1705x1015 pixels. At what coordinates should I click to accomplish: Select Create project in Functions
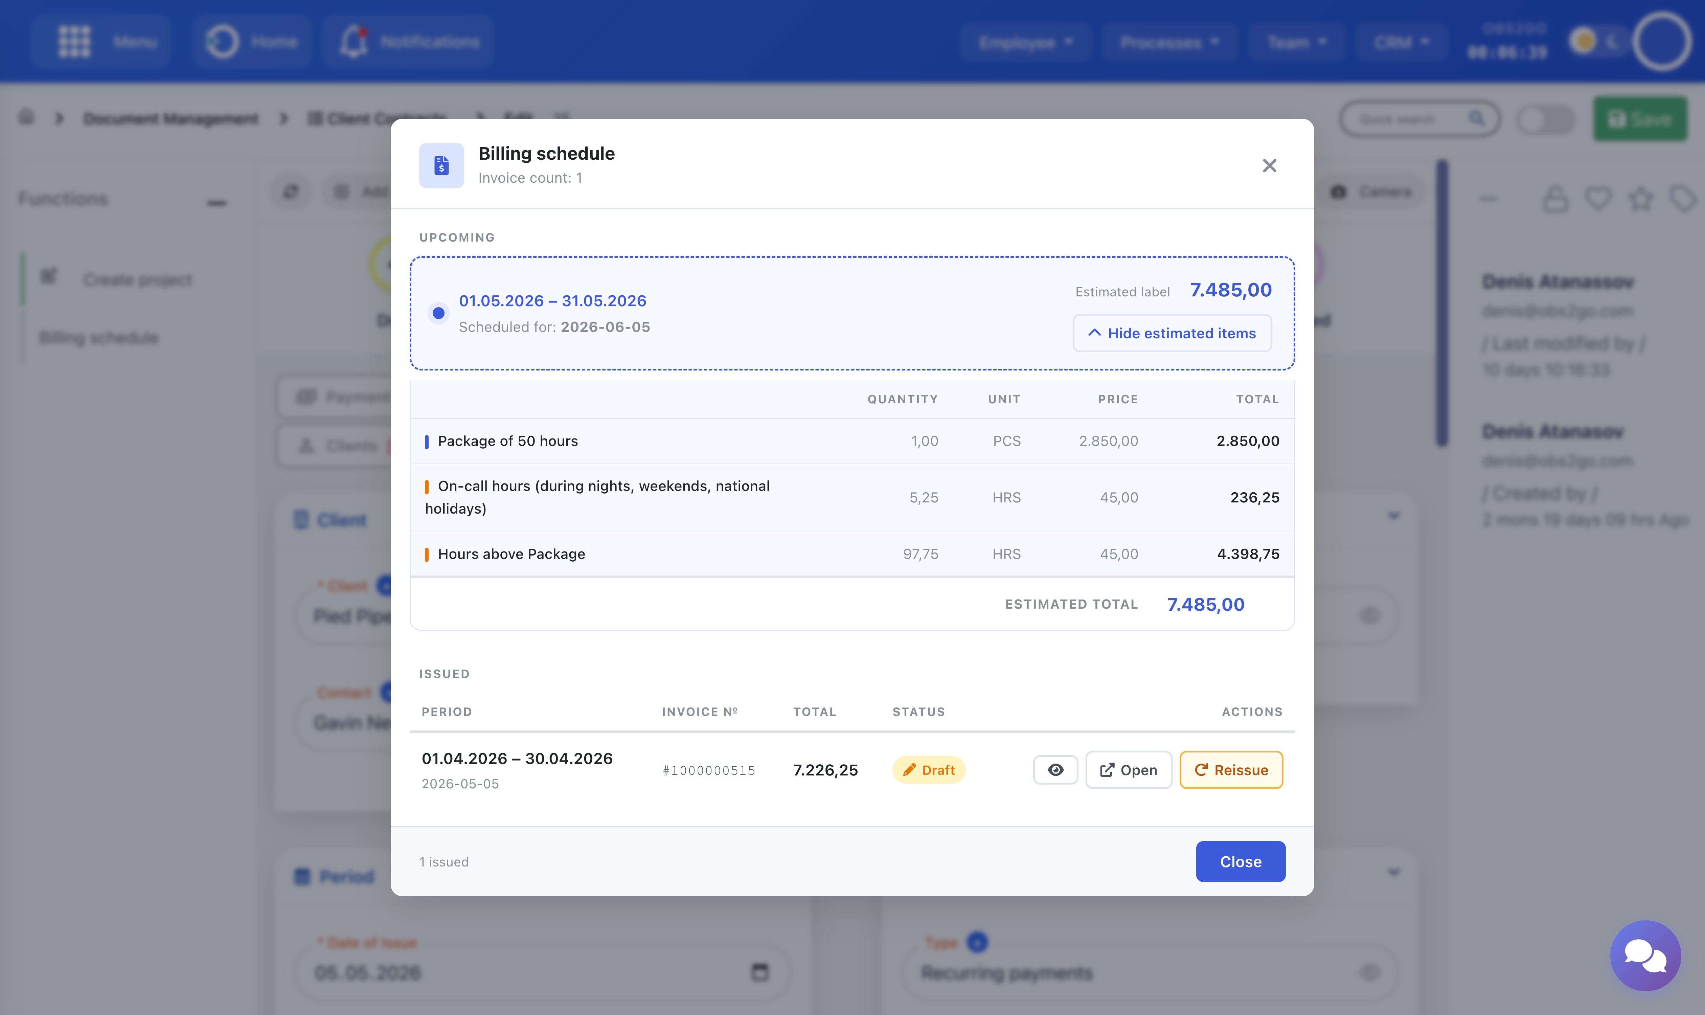pyautogui.click(x=137, y=280)
